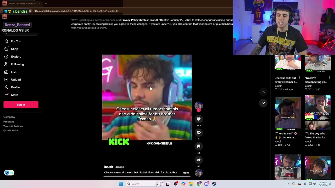Open Steam from the taskbar
The width and height of the screenshot is (335, 188).
click(x=214, y=184)
